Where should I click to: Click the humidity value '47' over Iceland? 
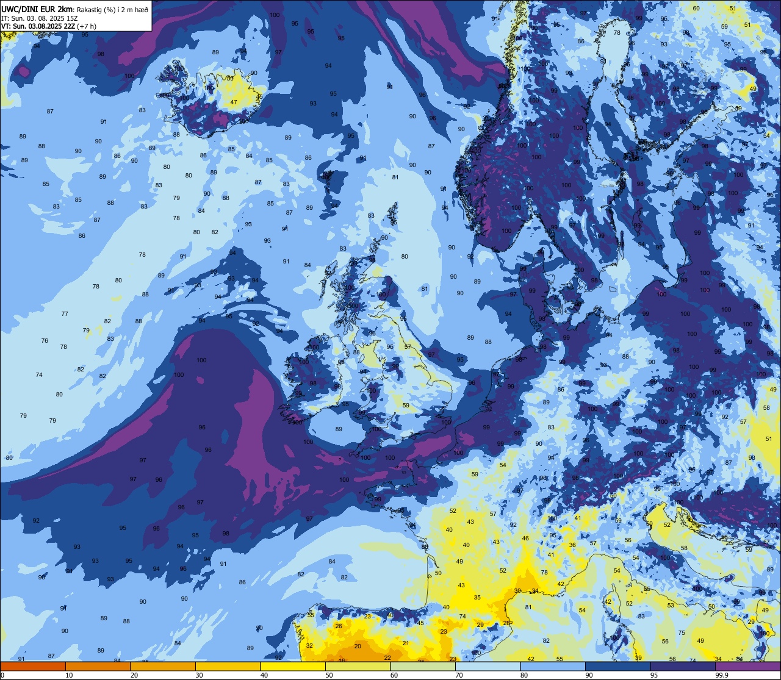click(x=234, y=102)
